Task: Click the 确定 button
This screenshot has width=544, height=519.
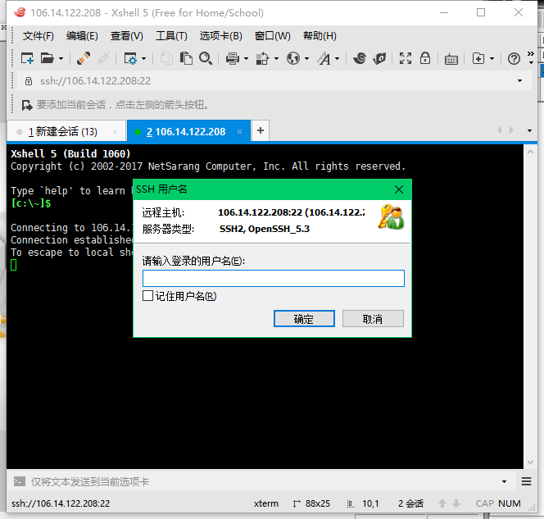Action: [x=304, y=319]
